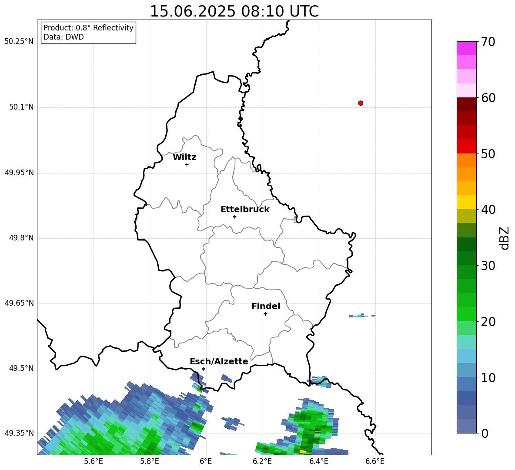515x470 pixels.
Task: Click the 40 tick on the colorbar
Action: point(488,210)
